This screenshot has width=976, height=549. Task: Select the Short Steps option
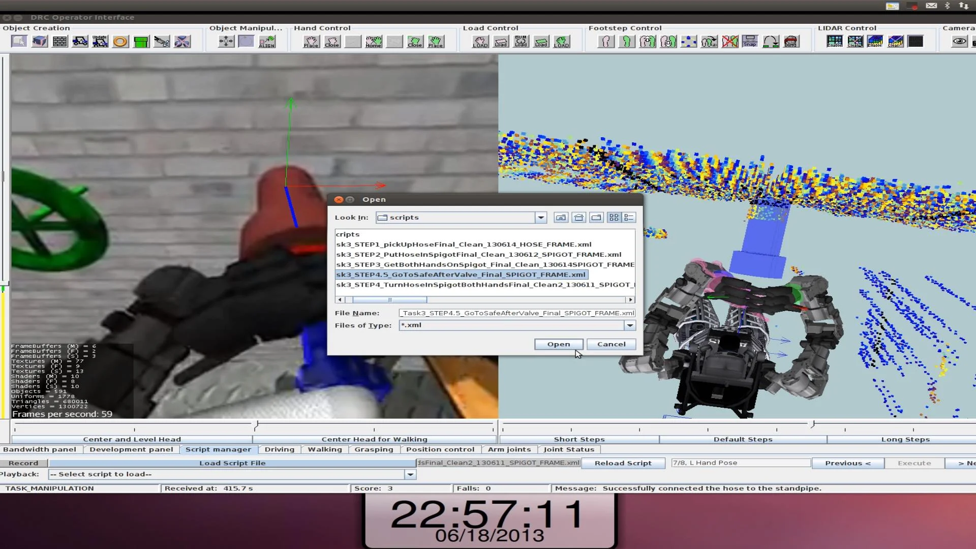579,439
